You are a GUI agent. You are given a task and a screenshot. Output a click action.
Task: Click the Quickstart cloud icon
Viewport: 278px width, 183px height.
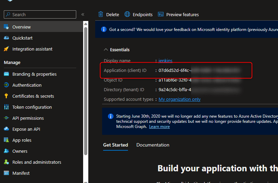tap(7, 38)
